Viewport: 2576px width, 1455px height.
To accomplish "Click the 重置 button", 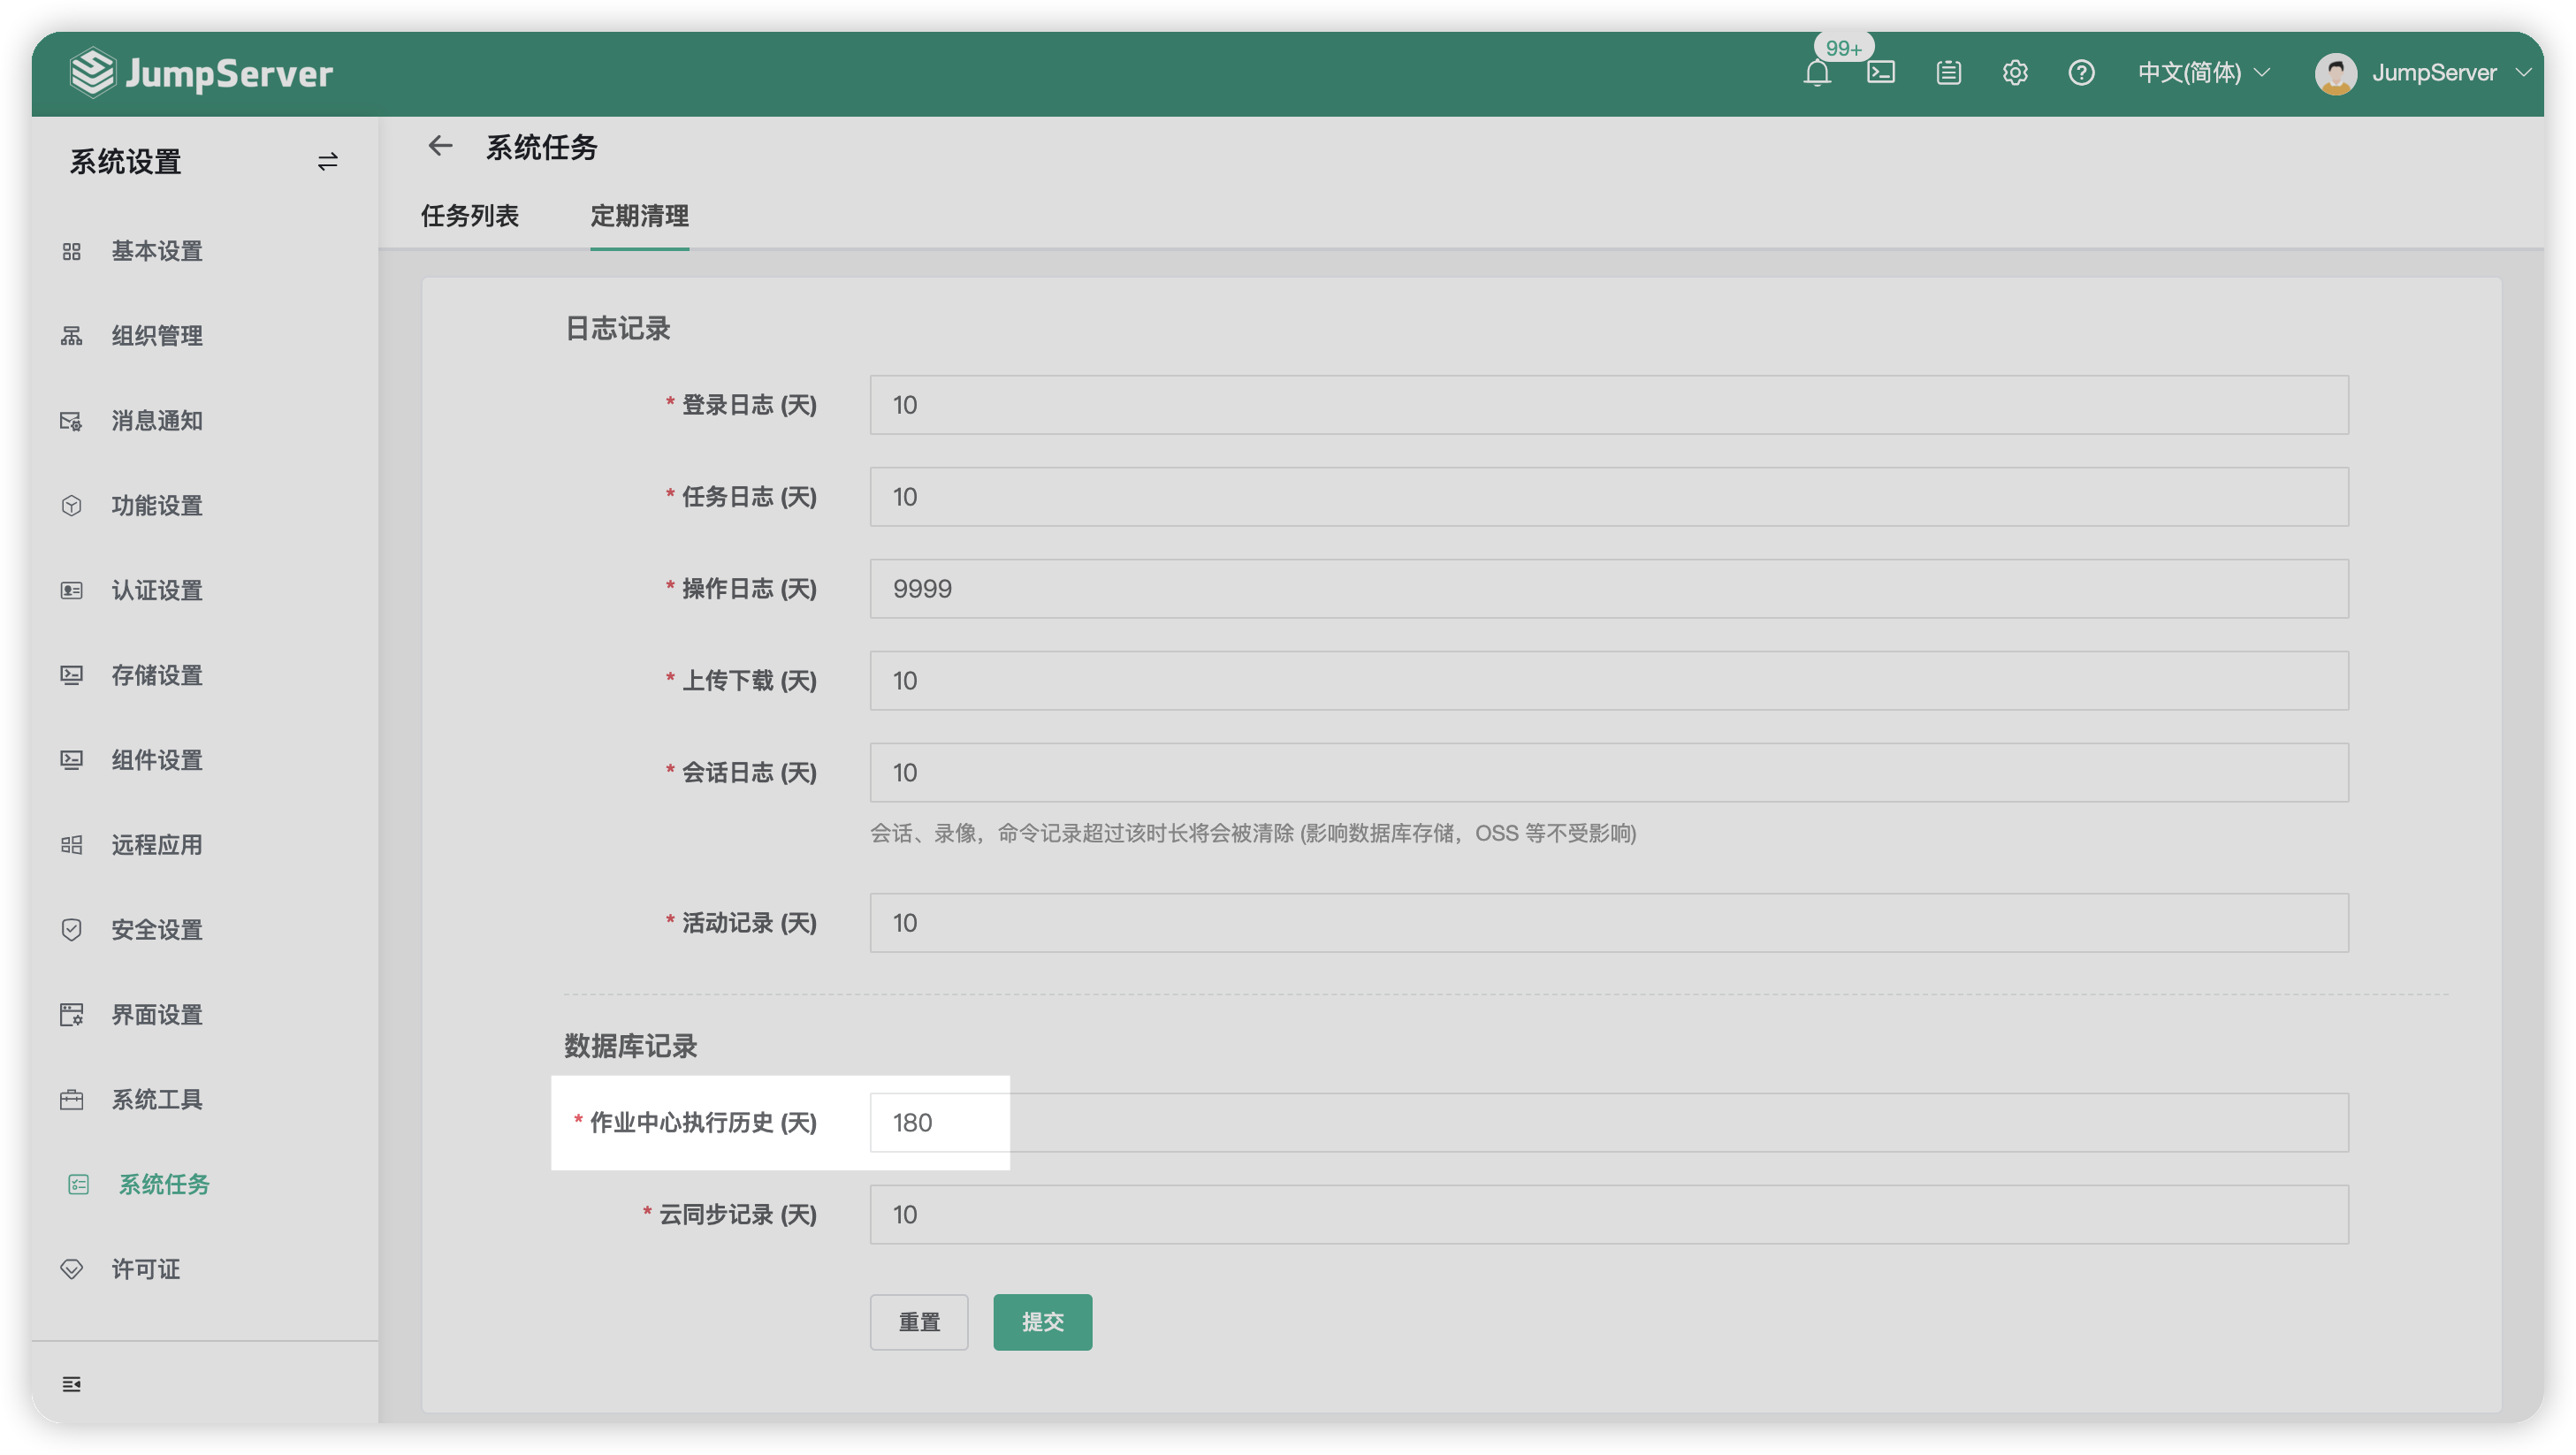I will [x=919, y=1322].
